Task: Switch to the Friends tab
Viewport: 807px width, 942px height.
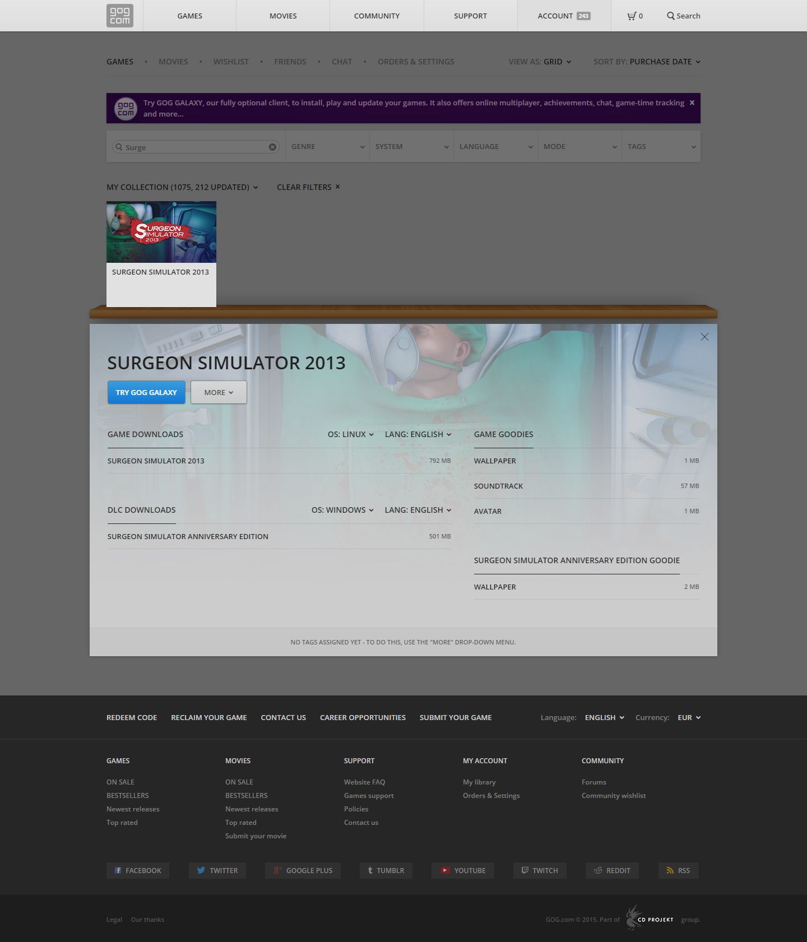Action: pyautogui.click(x=290, y=62)
